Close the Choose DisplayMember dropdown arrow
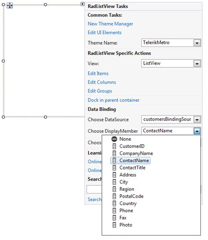Image resolution: width=208 pixels, height=240 pixels. coord(197,131)
